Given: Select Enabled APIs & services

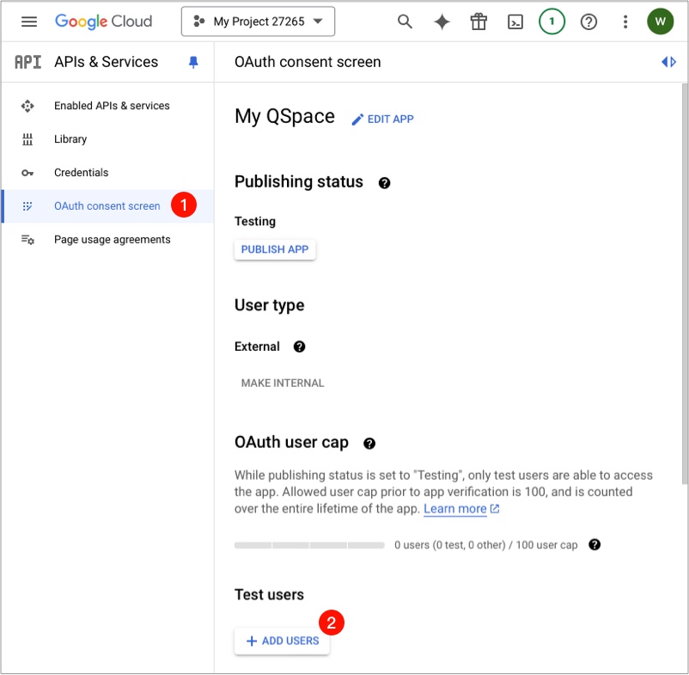Looking at the screenshot, I should pyautogui.click(x=112, y=106).
